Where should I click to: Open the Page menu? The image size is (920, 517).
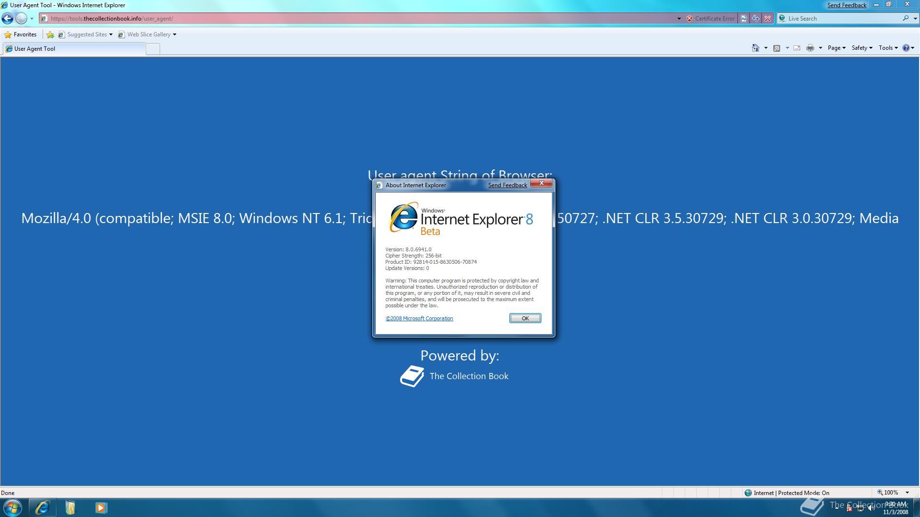pyautogui.click(x=837, y=48)
